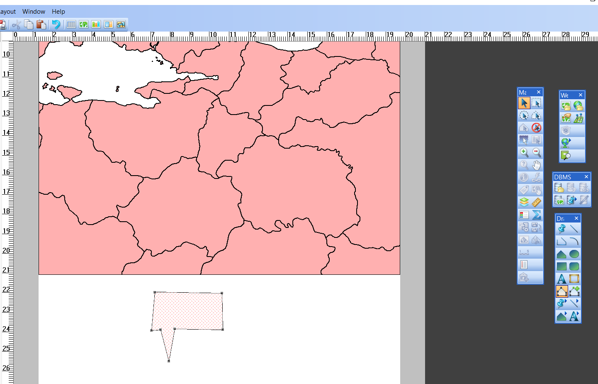Expand the globe server dropdown icon
This screenshot has width=598, height=384.
pos(566,143)
